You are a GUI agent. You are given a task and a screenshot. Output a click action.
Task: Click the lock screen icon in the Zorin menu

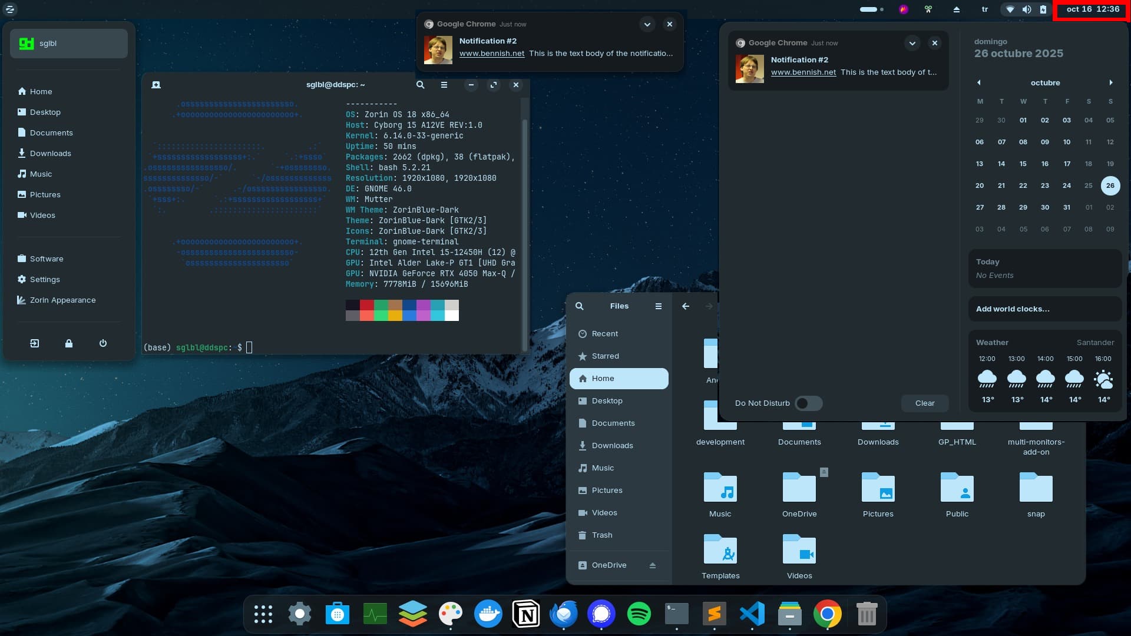coord(69,343)
